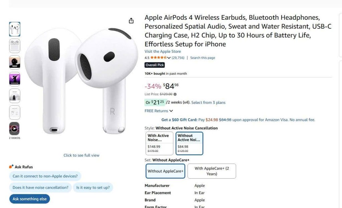342x208 pixels.
Task: Click the Rufus sparkle icon
Action: pos(11,167)
